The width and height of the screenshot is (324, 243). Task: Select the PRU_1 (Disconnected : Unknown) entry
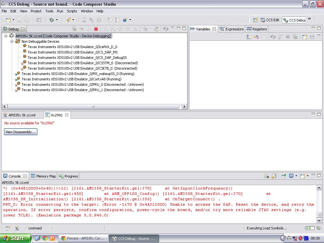click(x=83, y=90)
